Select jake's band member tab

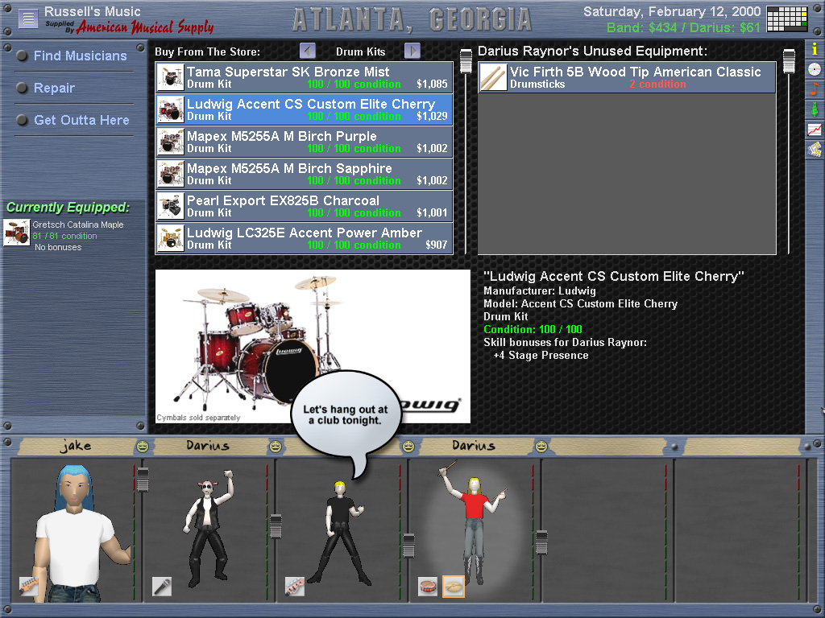77,446
